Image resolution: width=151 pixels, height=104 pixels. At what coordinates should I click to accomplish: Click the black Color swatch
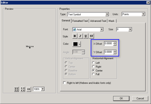[75, 44]
